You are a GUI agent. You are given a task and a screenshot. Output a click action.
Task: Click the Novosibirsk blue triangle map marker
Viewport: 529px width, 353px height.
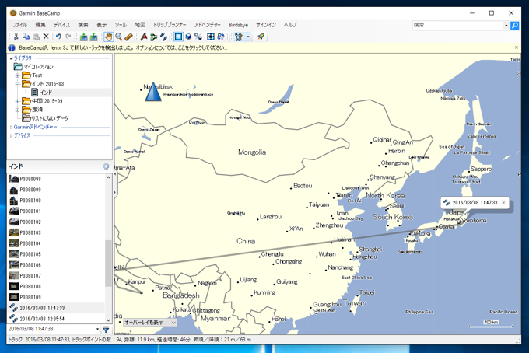(x=152, y=92)
